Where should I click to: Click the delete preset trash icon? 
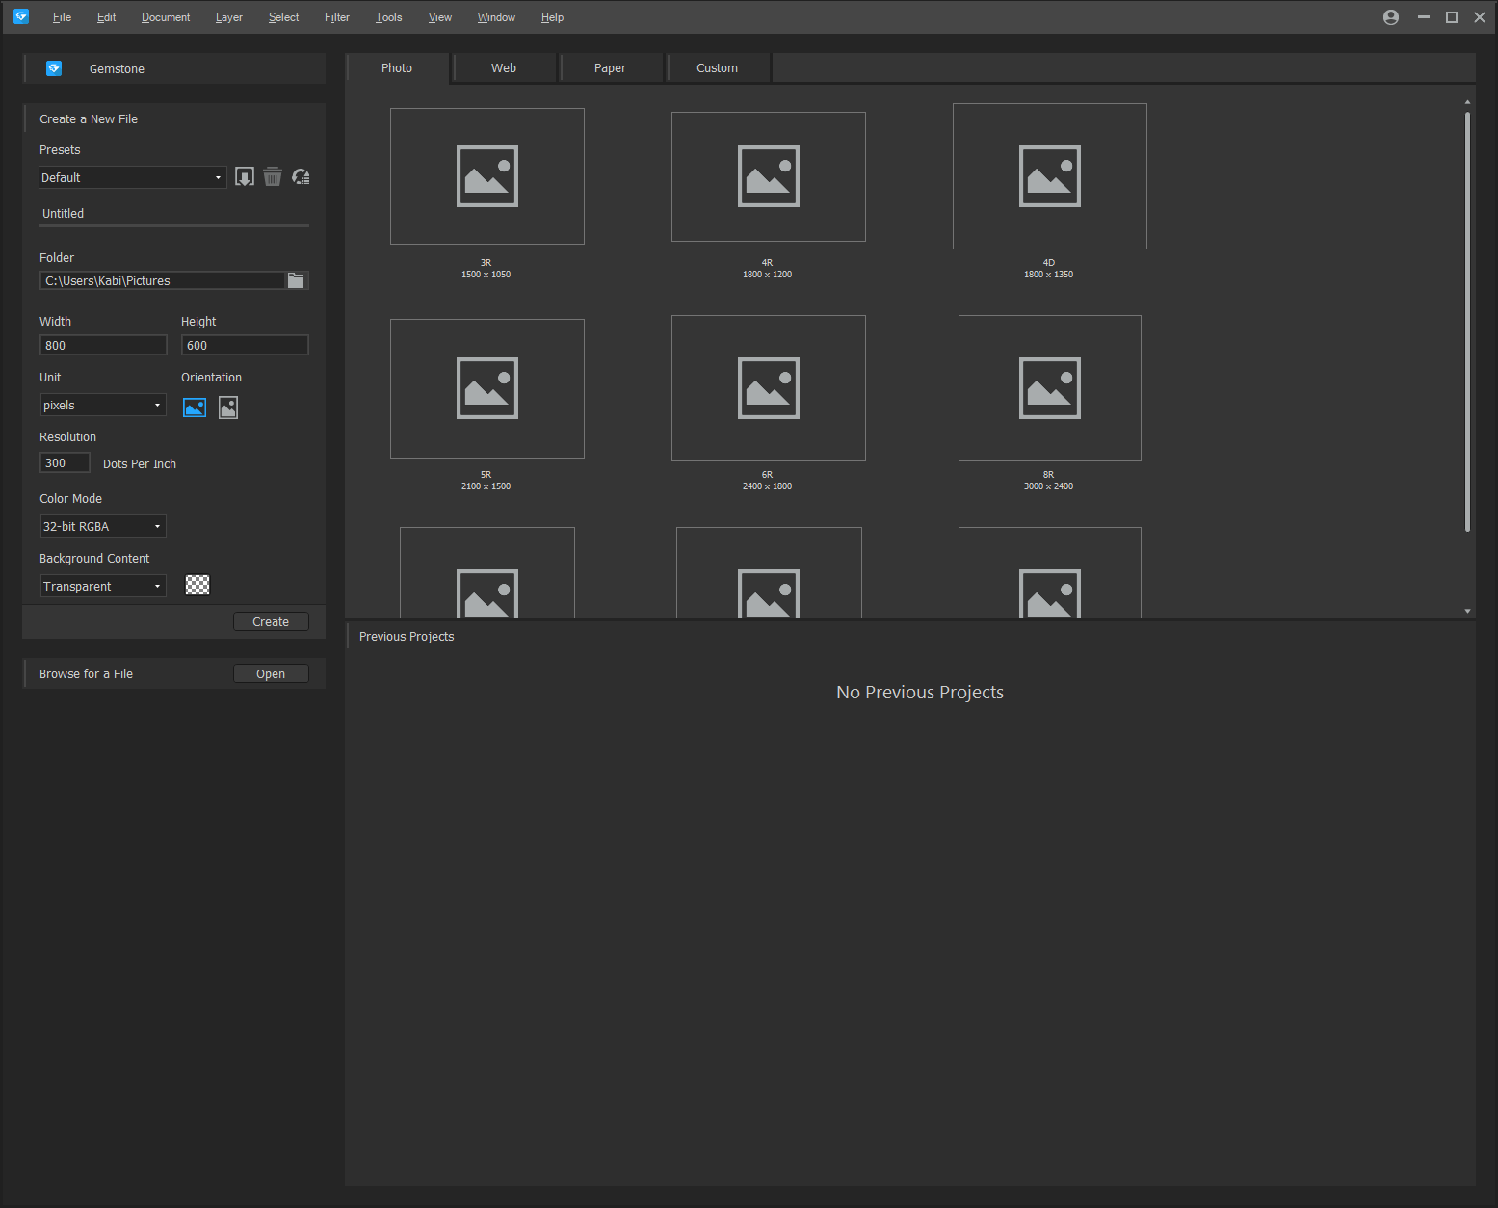(273, 177)
